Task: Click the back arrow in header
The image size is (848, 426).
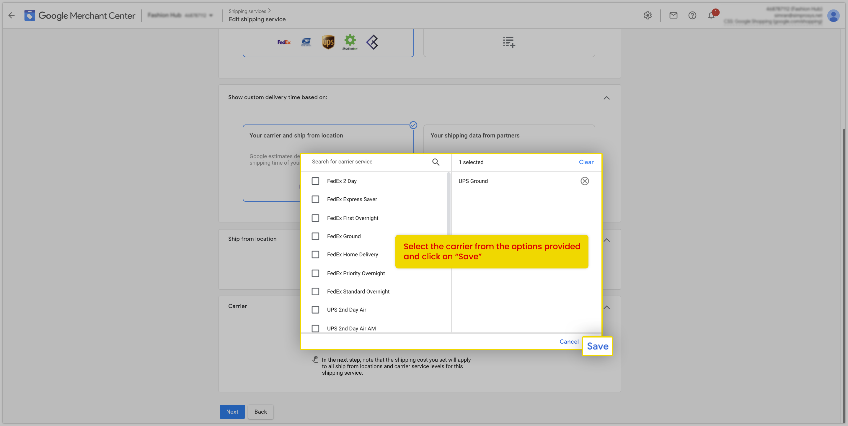Action: point(12,15)
